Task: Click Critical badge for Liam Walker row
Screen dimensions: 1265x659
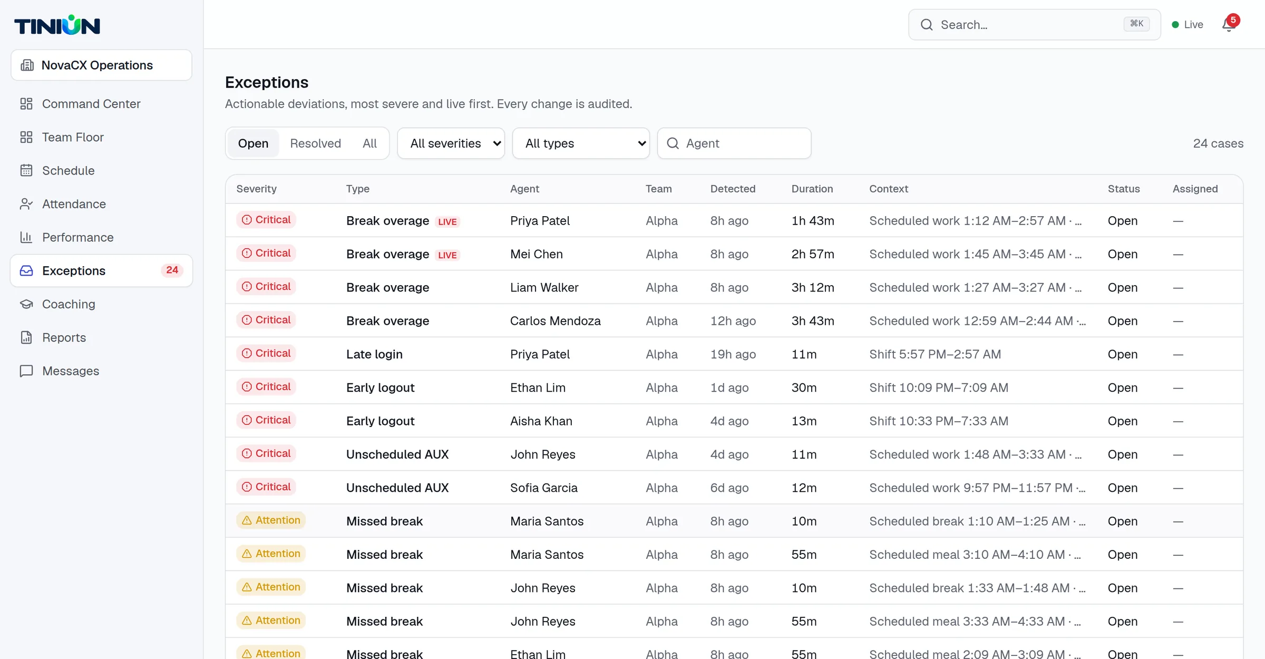Action: coord(266,286)
